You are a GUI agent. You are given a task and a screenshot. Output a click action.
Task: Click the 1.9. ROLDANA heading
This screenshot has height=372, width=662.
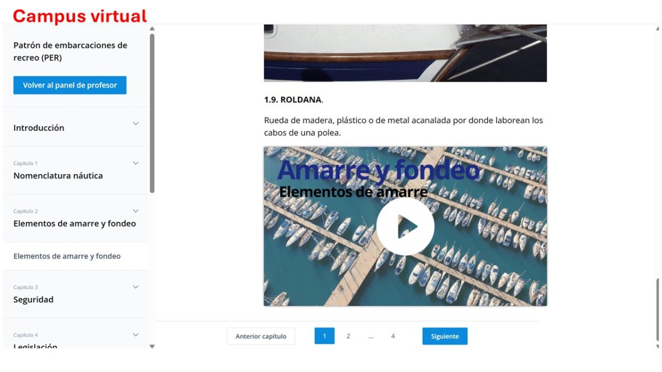pyautogui.click(x=293, y=100)
